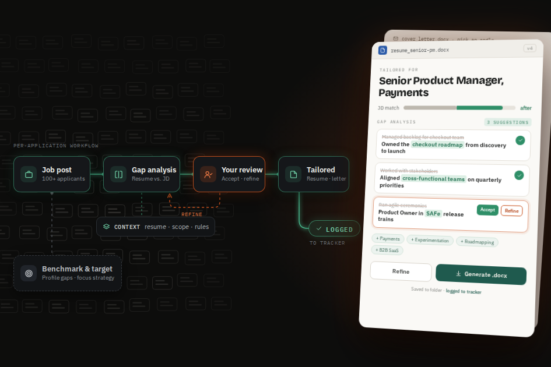551x367 pixels.
Task: Select the Tailored workflow node title
Action: (x=321, y=170)
